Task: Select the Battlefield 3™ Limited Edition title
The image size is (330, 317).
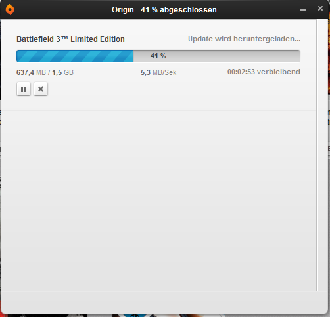Action: coord(70,39)
